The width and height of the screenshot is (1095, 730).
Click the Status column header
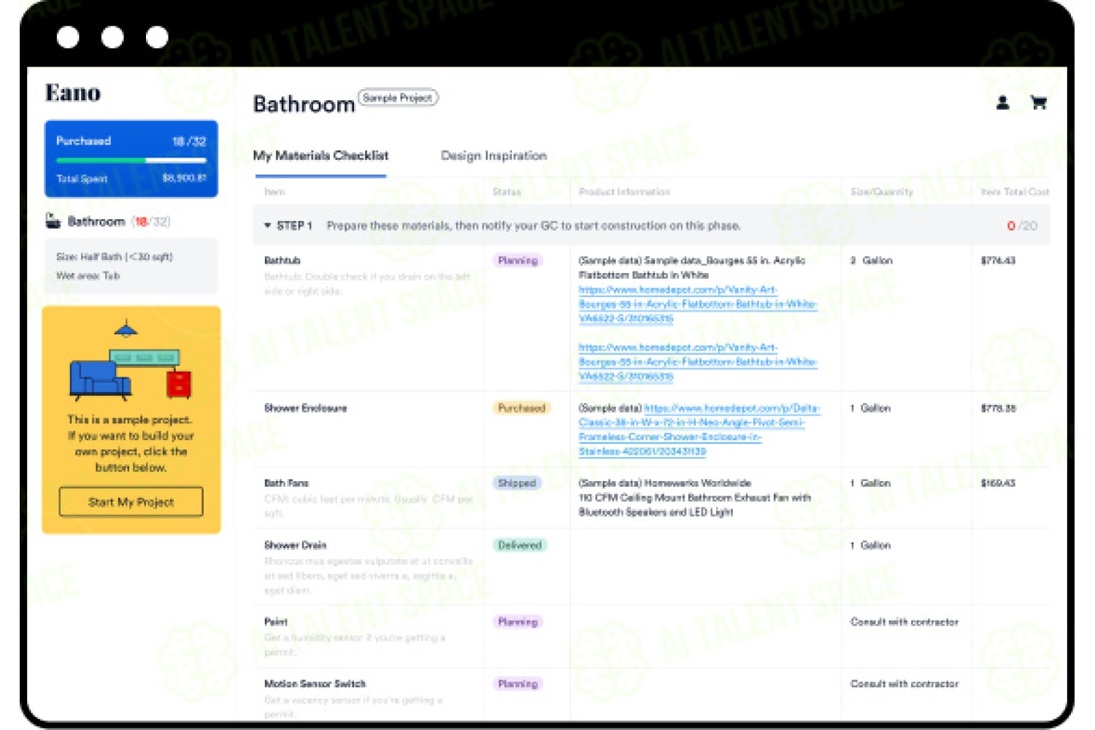(507, 192)
